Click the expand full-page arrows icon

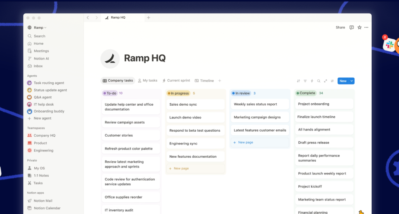point(325,81)
